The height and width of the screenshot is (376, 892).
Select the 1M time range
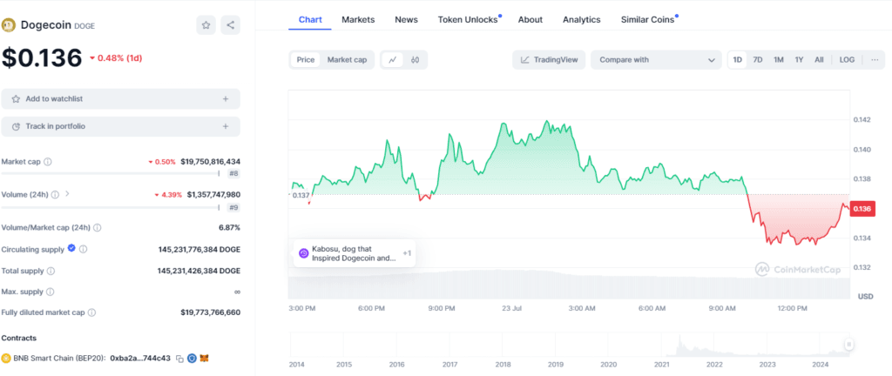click(x=778, y=60)
